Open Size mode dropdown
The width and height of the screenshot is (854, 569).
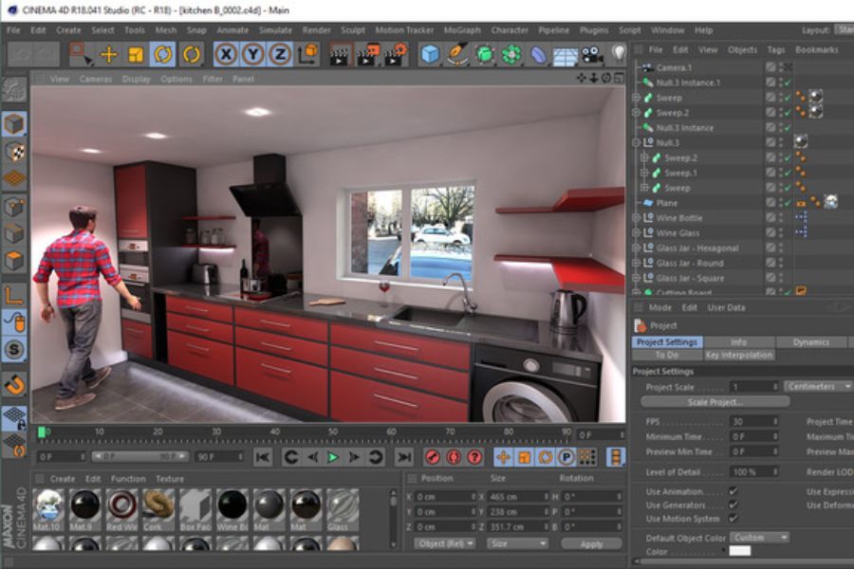(517, 544)
